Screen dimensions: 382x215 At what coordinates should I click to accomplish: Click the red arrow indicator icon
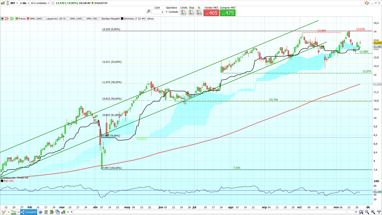(x=7, y=18)
